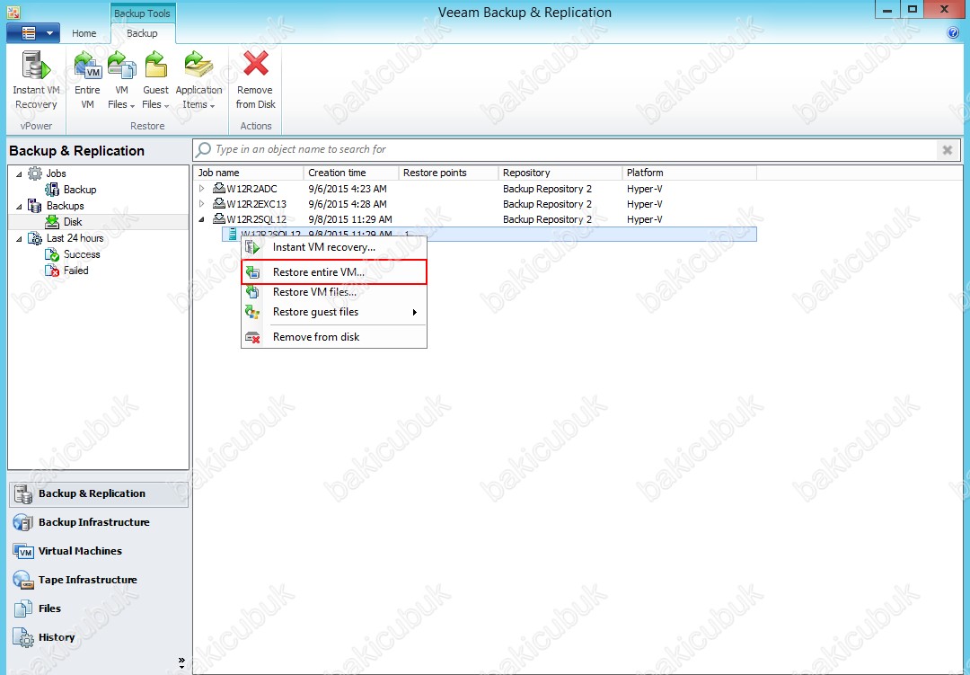Select the Backup ribbon tab

(x=142, y=33)
